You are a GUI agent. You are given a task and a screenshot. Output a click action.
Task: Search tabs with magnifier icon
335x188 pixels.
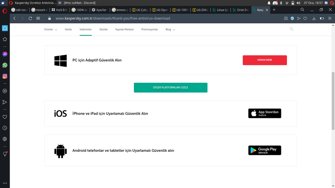click(302, 10)
